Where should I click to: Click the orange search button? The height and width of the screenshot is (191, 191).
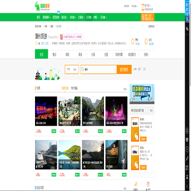coord(124,70)
